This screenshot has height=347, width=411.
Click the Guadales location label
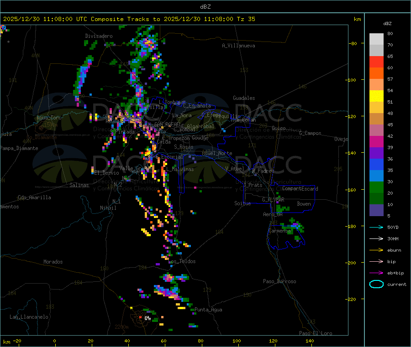[x=244, y=98]
